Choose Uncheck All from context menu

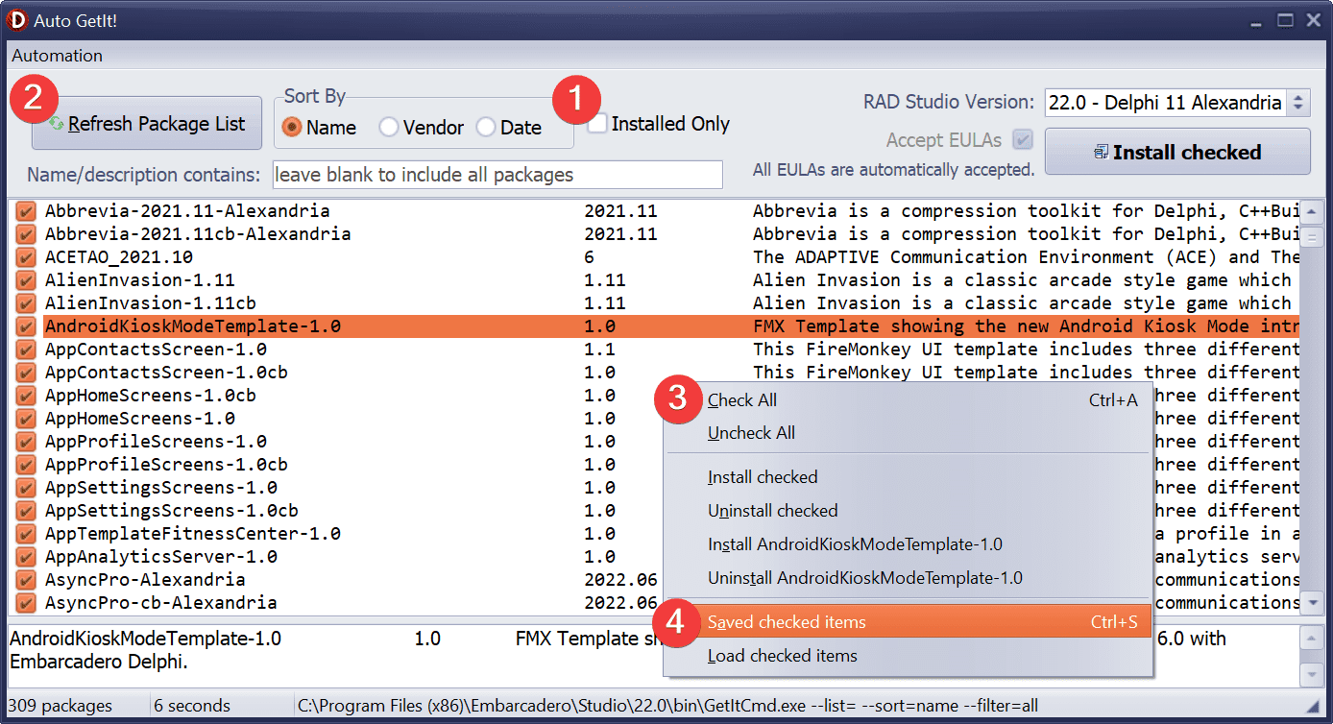pyautogui.click(x=908, y=433)
